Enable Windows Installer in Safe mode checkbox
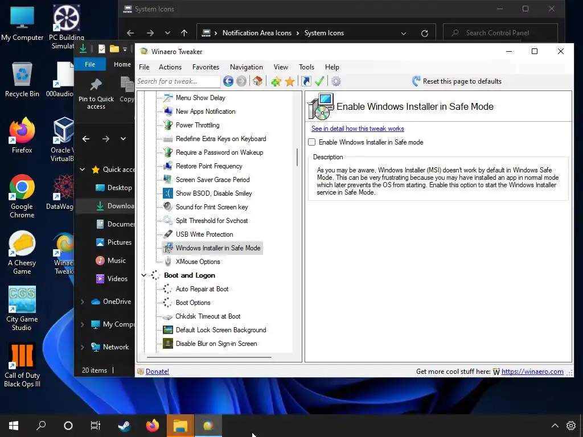This screenshot has height=437, width=583. tap(311, 142)
